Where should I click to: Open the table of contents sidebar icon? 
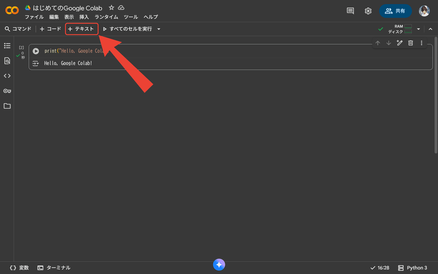7,46
